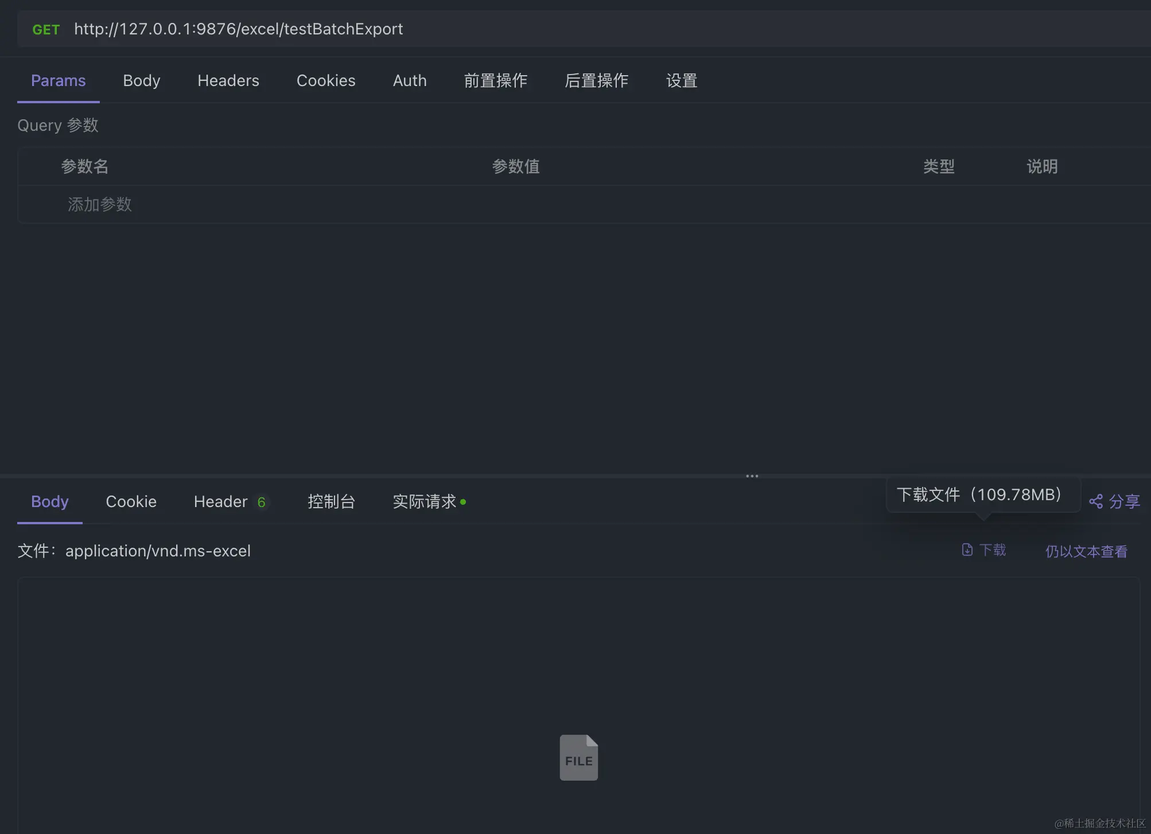Screen dimensions: 1151x834
Task: Select the GET method dropdown
Action: point(46,29)
